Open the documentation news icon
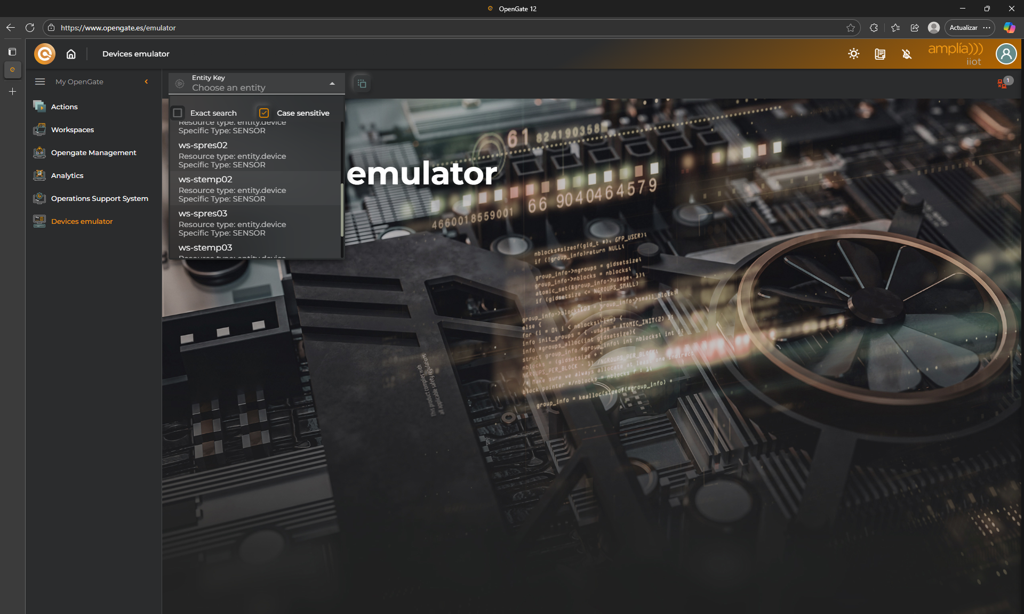The height and width of the screenshot is (614, 1024). click(x=880, y=54)
